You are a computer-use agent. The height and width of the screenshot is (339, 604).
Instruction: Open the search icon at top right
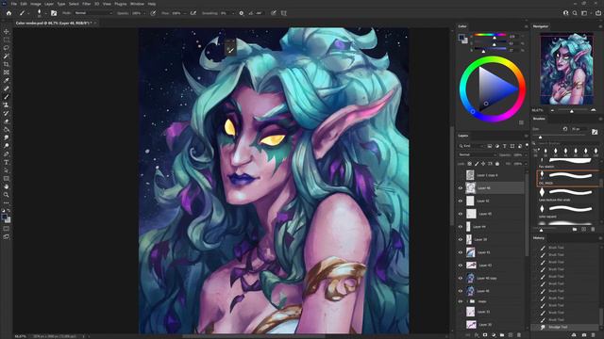tap(575, 13)
